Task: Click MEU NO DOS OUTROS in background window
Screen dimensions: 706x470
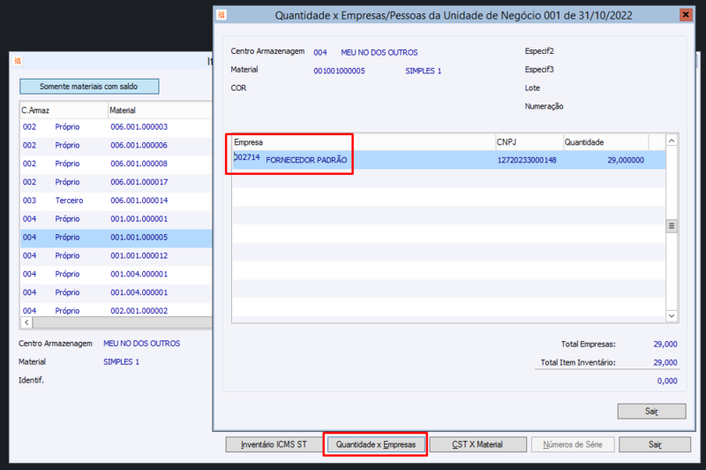Action: click(141, 344)
